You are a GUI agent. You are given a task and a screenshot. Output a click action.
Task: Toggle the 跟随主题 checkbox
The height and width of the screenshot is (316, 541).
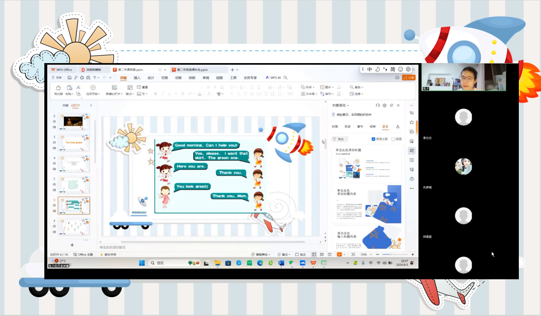[374, 139]
